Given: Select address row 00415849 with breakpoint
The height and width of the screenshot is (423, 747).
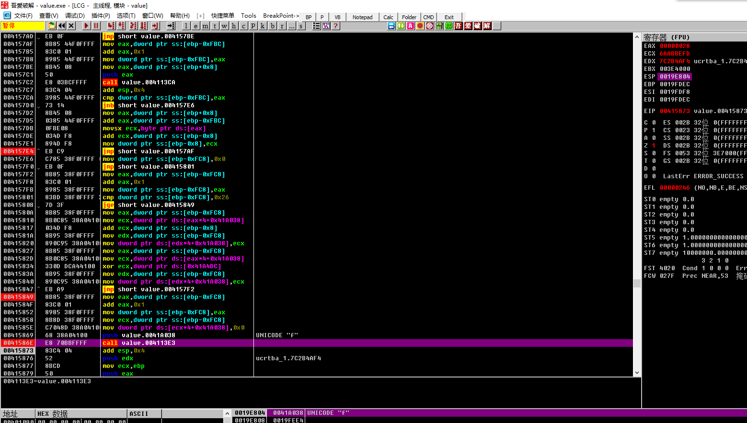Looking at the screenshot, I should pyautogui.click(x=19, y=297).
